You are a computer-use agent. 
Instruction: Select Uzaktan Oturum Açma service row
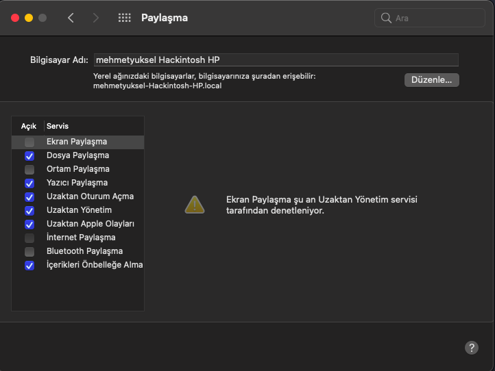click(x=90, y=196)
